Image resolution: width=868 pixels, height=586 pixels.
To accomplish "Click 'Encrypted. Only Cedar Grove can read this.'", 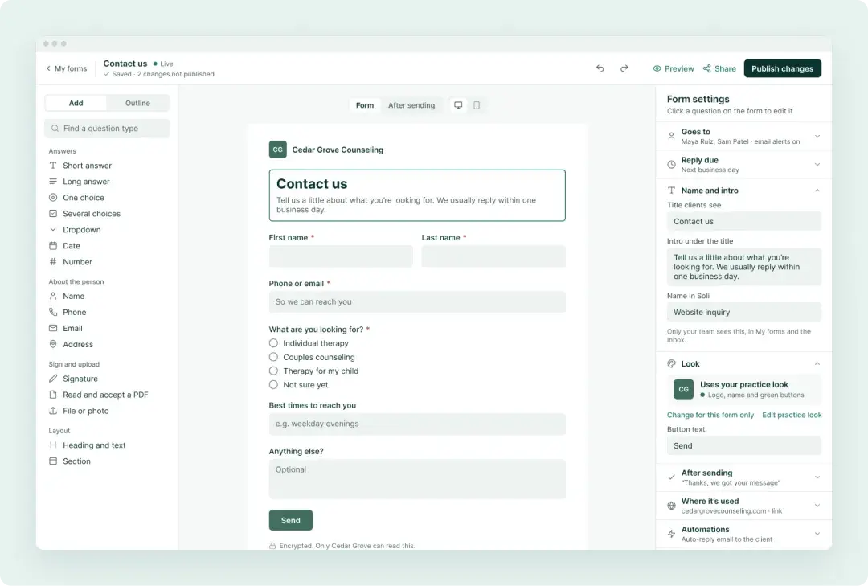I will click(x=346, y=546).
